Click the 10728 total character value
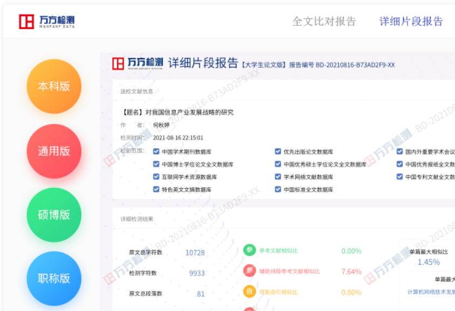Image resolution: width=455 pixels, height=311 pixels. [195, 253]
